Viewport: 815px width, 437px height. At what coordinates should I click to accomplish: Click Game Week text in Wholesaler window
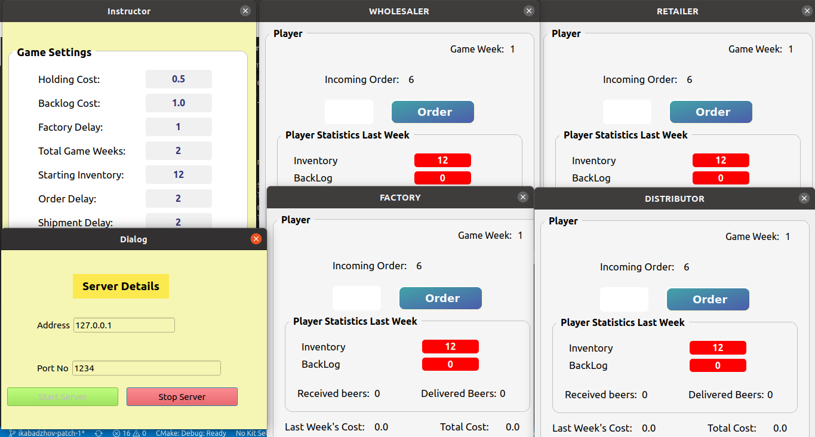(477, 49)
